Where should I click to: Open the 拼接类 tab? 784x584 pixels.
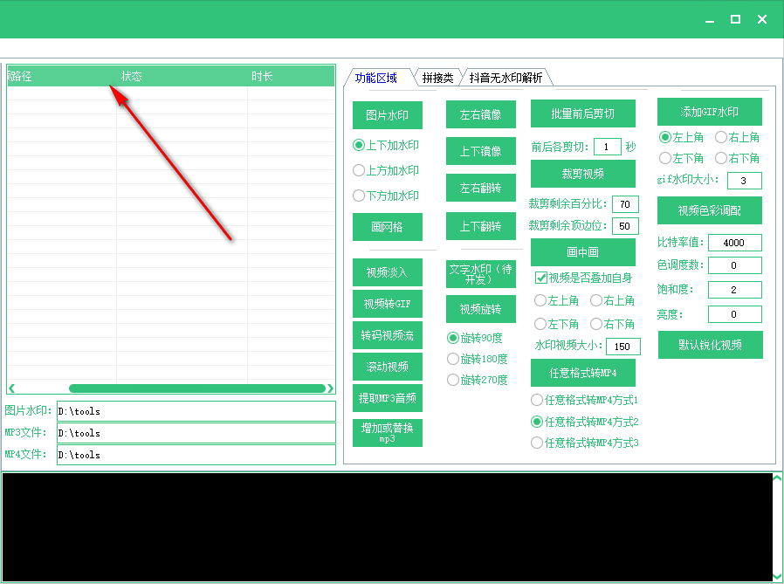(x=437, y=78)
